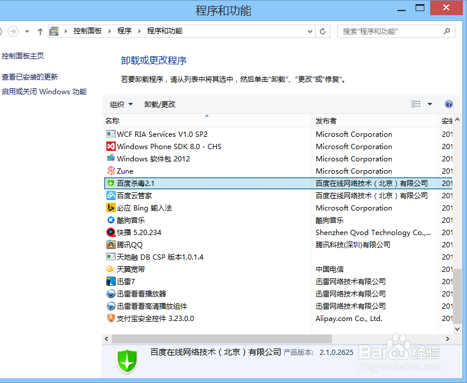Select Windows Phone SDK 8.0 - CHS name
This screenshot has height=383, width=467.
(x=169, y=146)
